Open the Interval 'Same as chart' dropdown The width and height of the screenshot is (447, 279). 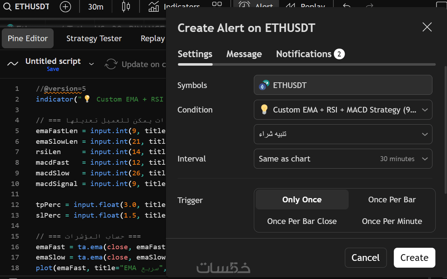pos(343,159)
